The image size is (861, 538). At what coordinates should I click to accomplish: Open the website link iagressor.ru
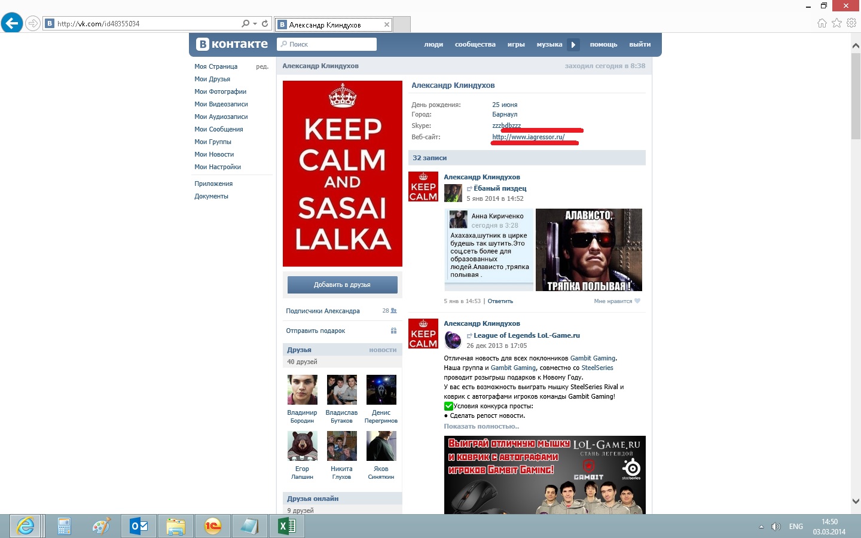[x=528, y=137]
